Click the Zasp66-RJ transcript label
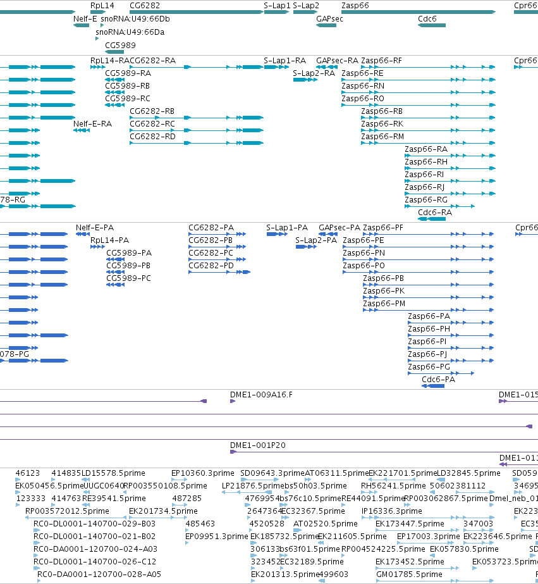This screenshot has width=538, height=584. point(425,187)
